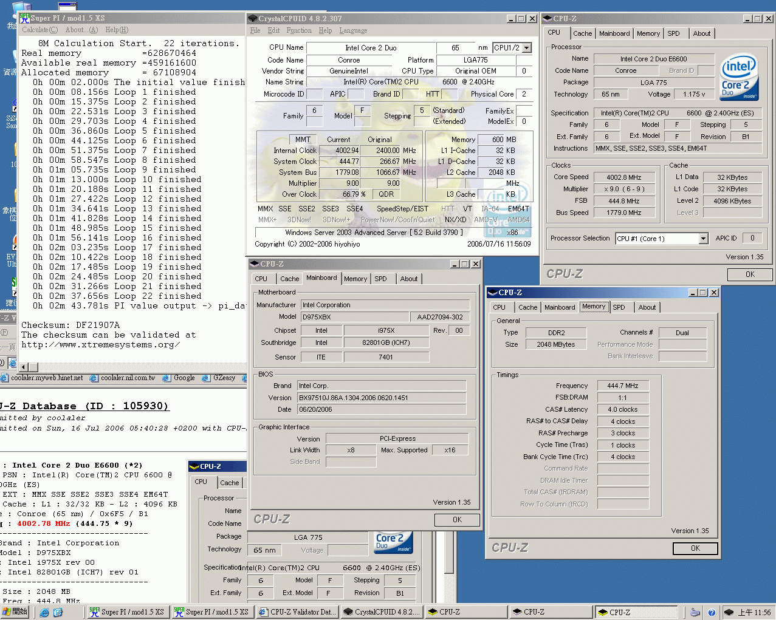Click the Bus Speed value 1779.0 MHz
This screenshot has width=776, height=620.
point(623,213)
